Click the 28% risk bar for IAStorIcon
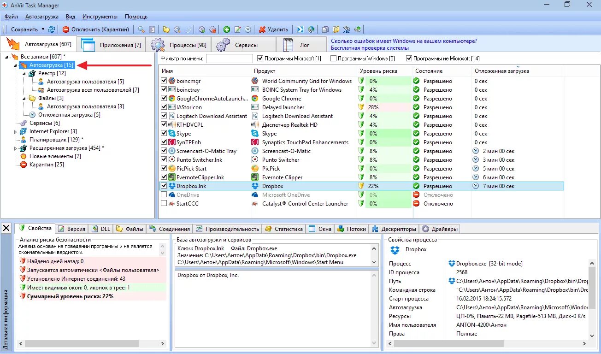 tap(388, 107)
